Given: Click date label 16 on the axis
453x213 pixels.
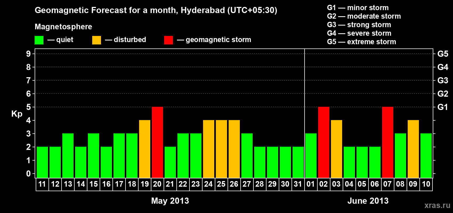Looking at the screenshot, I should tap(106, 184).
